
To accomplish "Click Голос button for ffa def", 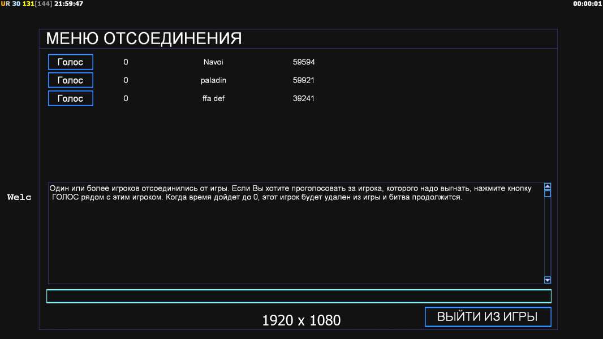I will (70, 98).
